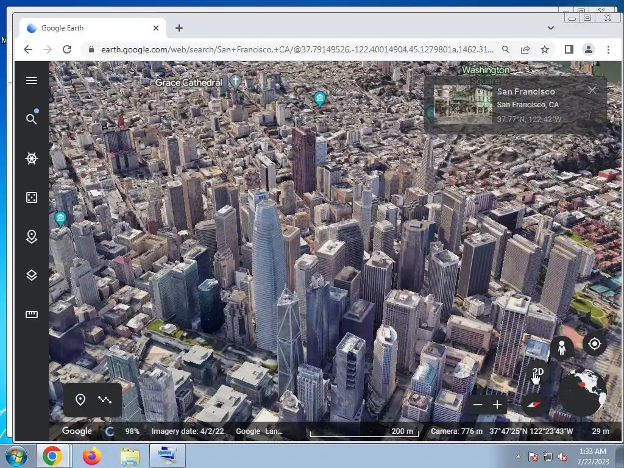Bookmark this tab with the star

point(545,49)
